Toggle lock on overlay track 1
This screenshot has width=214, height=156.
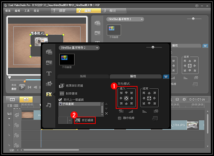tap(9, 125)
